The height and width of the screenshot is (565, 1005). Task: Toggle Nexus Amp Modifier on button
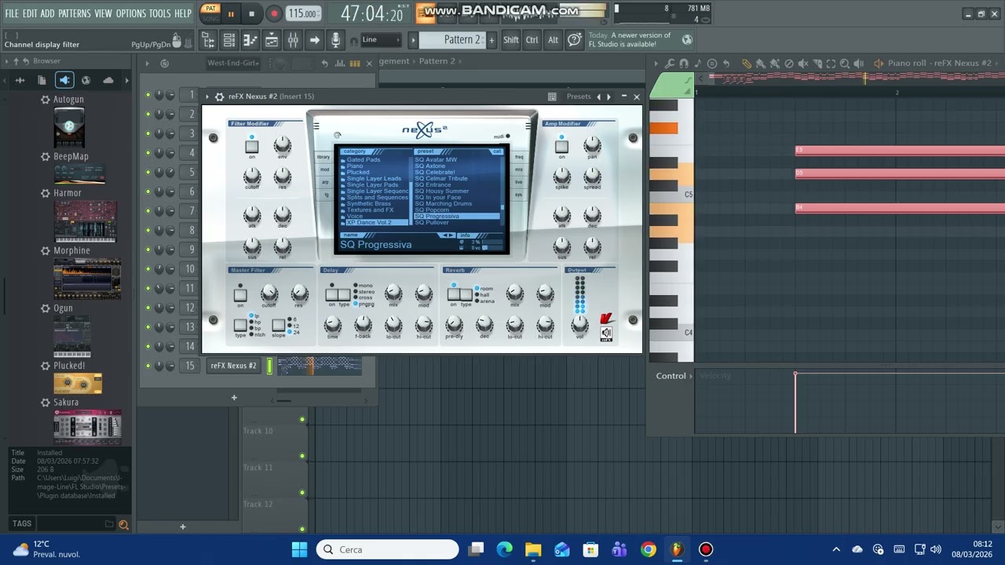click(561, 147)
